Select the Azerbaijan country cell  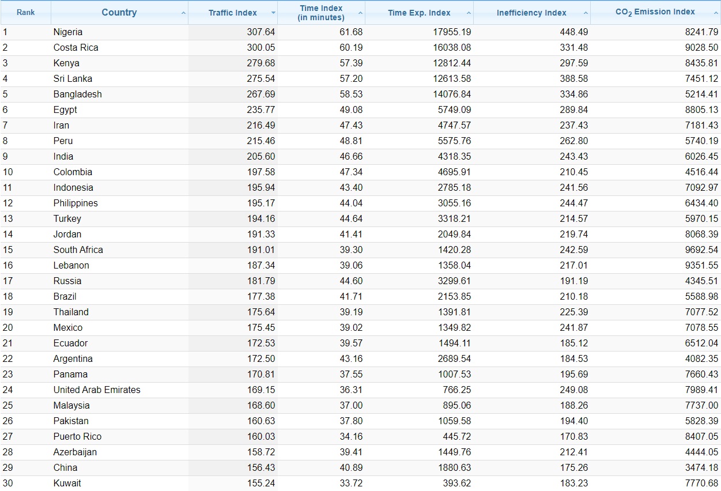119,452
